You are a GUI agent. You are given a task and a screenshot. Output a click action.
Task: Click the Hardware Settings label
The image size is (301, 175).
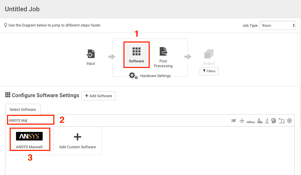pos(156,76)
